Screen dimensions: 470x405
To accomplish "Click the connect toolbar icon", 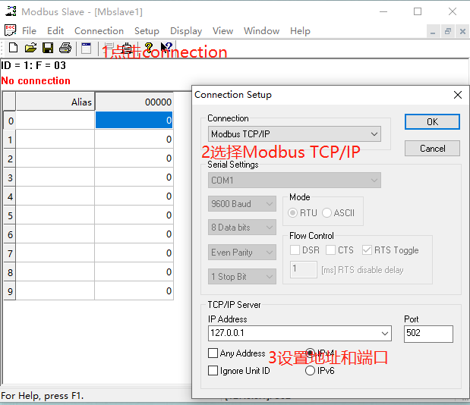I will 109,48.
